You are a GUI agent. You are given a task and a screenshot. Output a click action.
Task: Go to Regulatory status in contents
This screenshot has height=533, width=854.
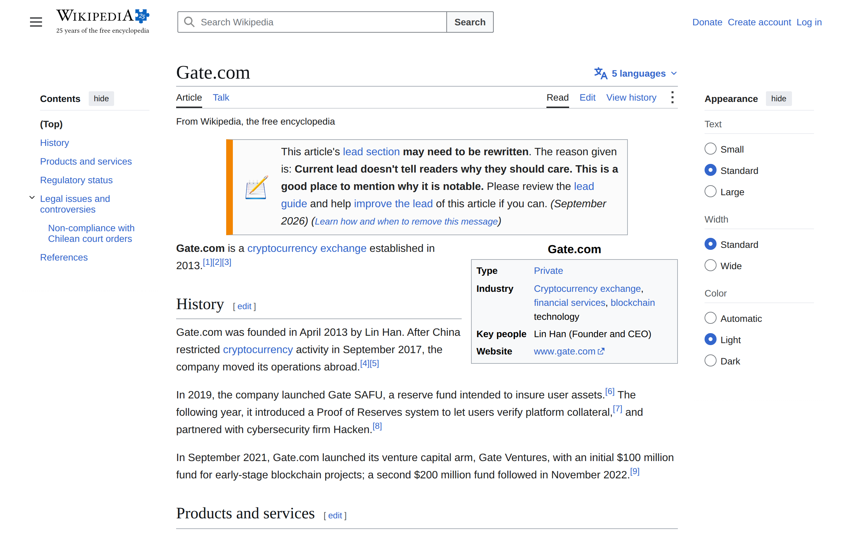(76, 180)
